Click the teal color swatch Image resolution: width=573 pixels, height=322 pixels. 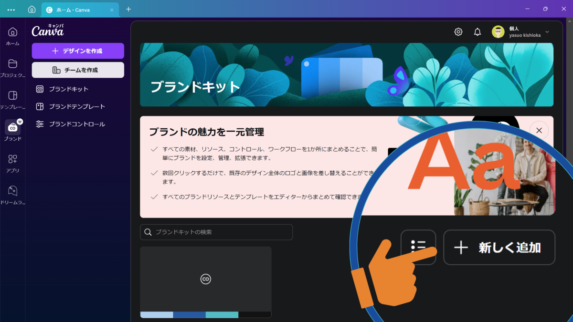pos(222,315)
